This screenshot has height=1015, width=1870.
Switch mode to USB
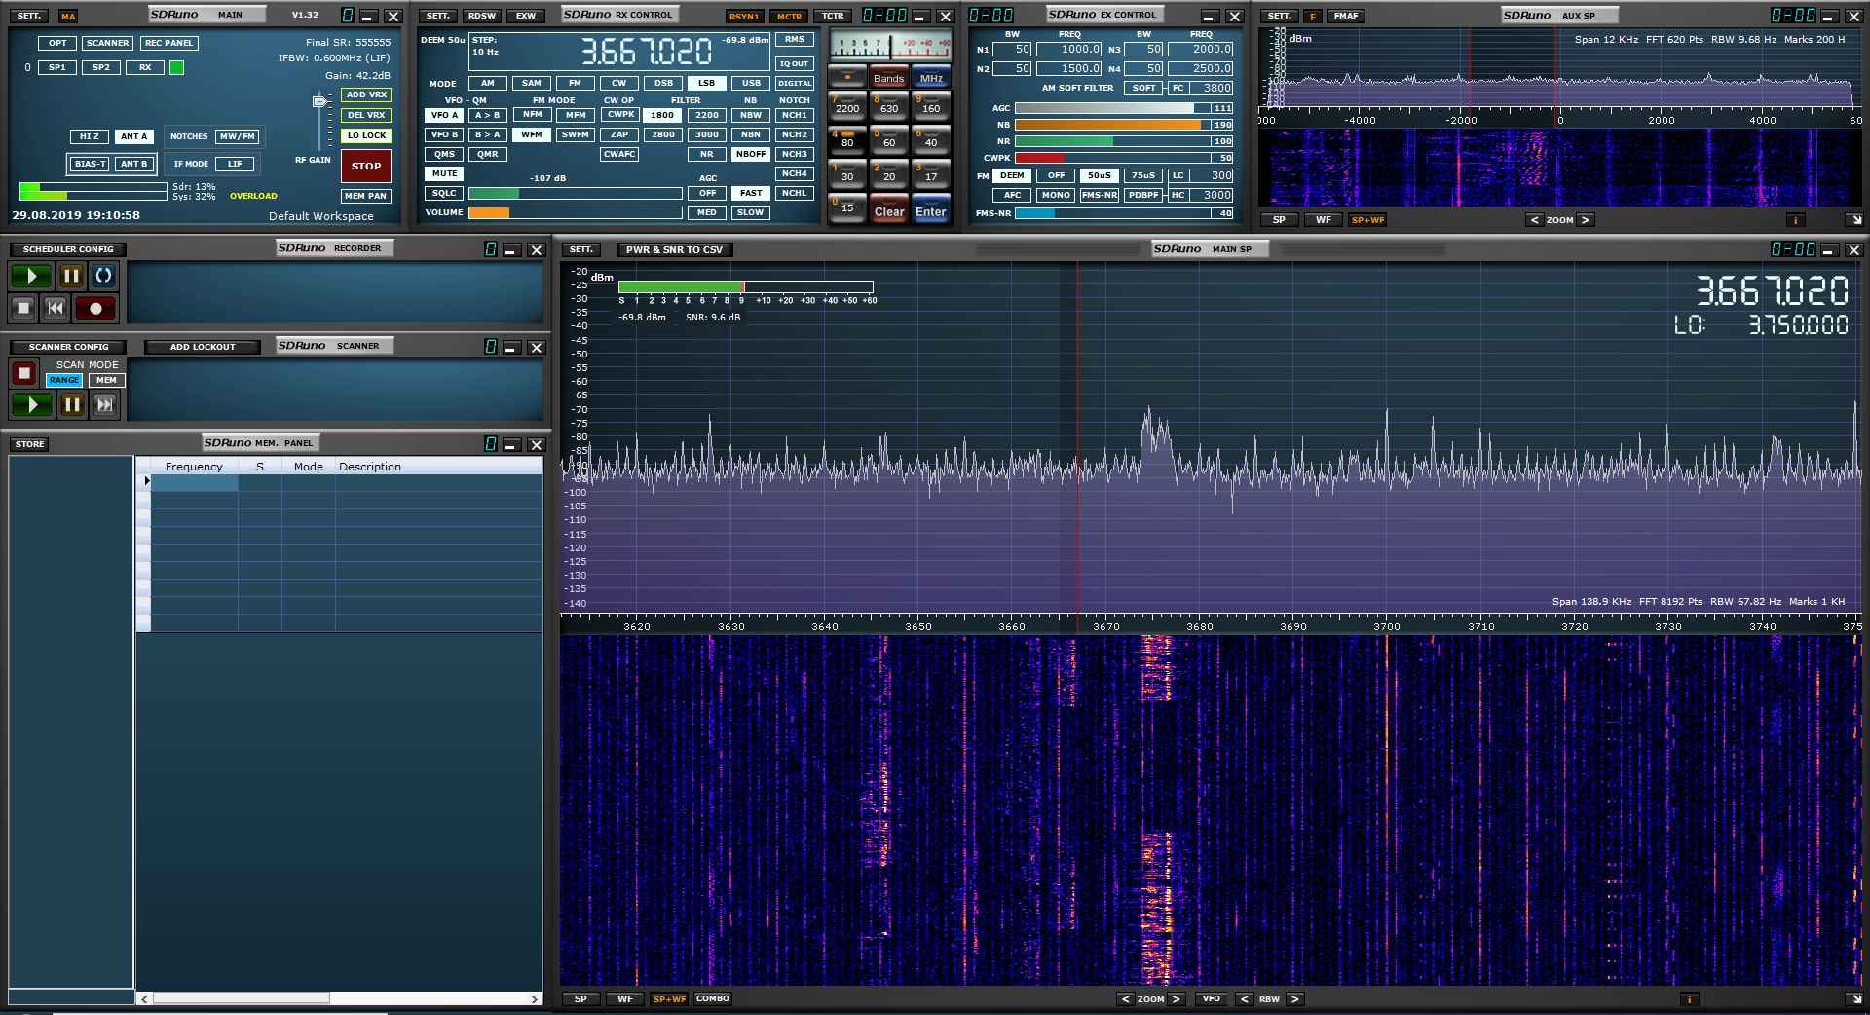click(751, 83)
